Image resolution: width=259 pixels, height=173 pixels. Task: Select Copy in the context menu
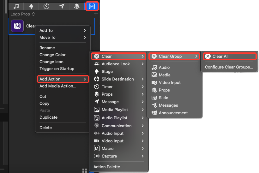pyautogui.click(x=63, y=103)
